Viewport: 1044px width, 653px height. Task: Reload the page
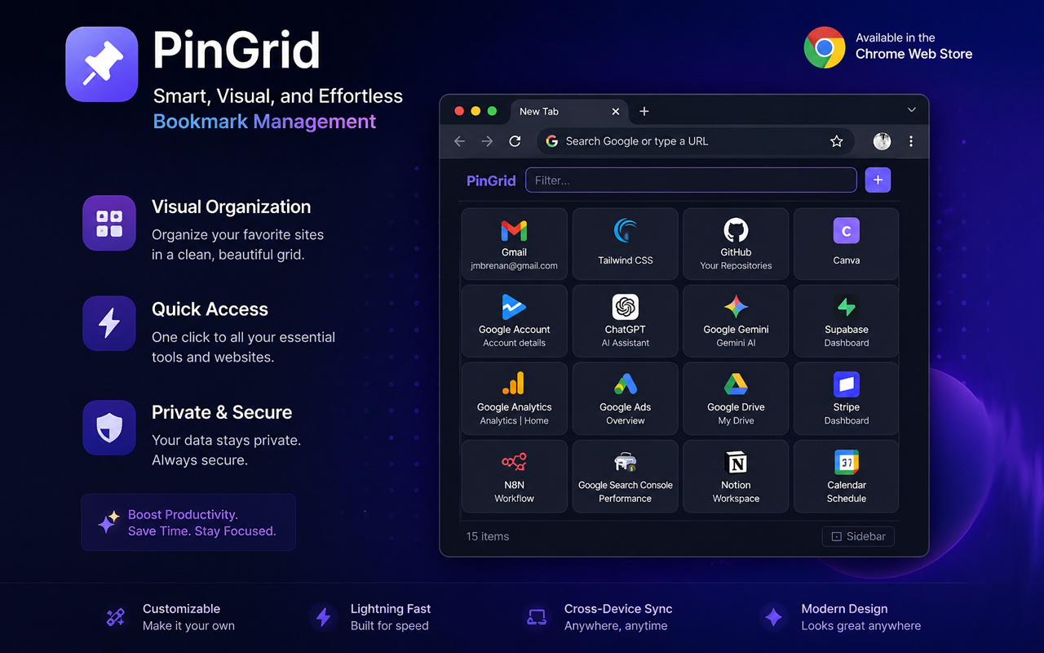(x=515, y=141)
